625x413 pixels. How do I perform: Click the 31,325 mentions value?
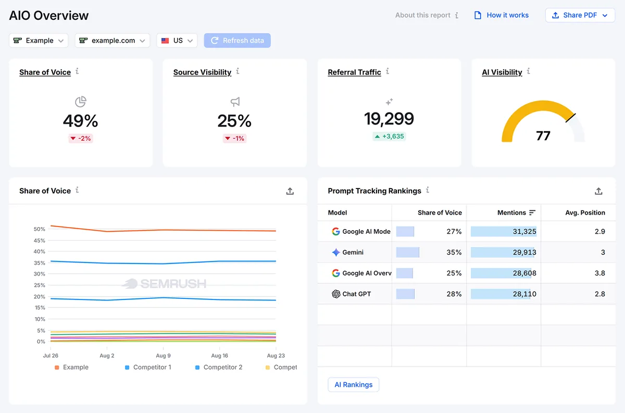[524, 231]
